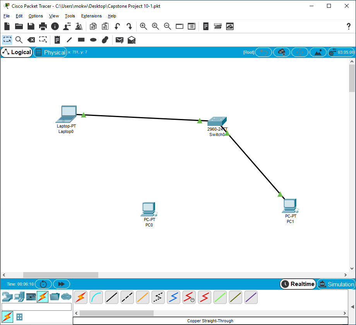
Task: Open the drawing palette rectangle icon
Action: [180, 26]
